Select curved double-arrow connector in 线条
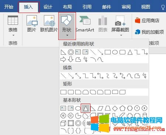 click(122, 76)
